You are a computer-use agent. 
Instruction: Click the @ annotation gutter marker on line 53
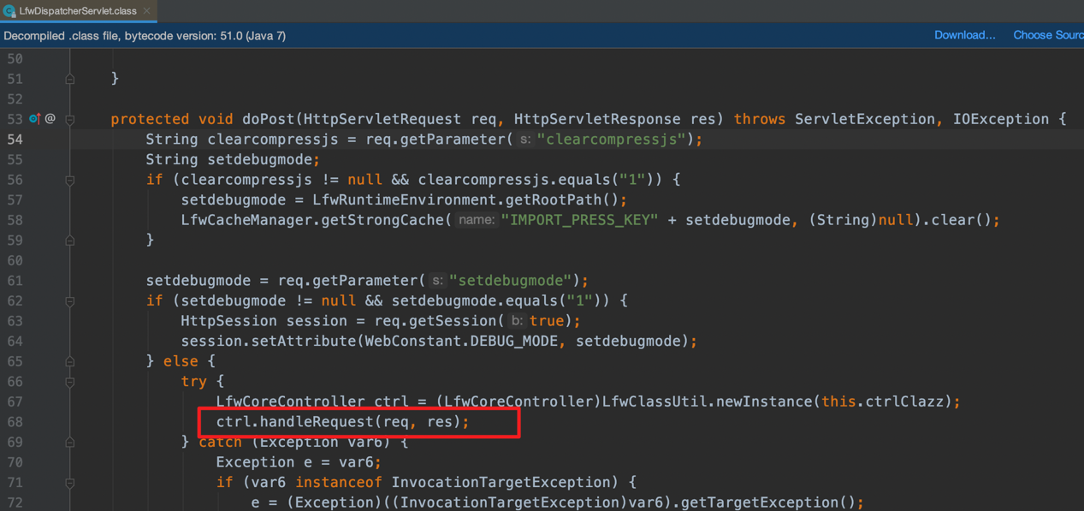pos(50,119)
